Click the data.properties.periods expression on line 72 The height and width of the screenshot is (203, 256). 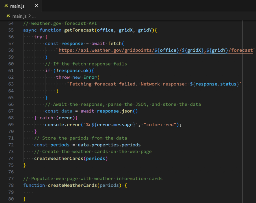109,145
